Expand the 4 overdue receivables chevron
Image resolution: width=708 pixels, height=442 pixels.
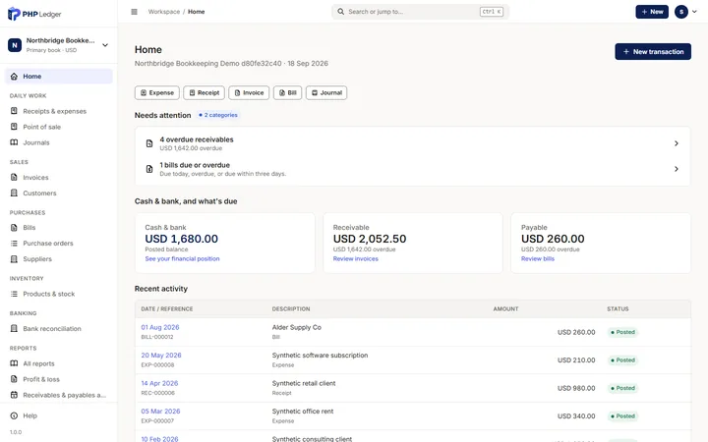point(676,143)
